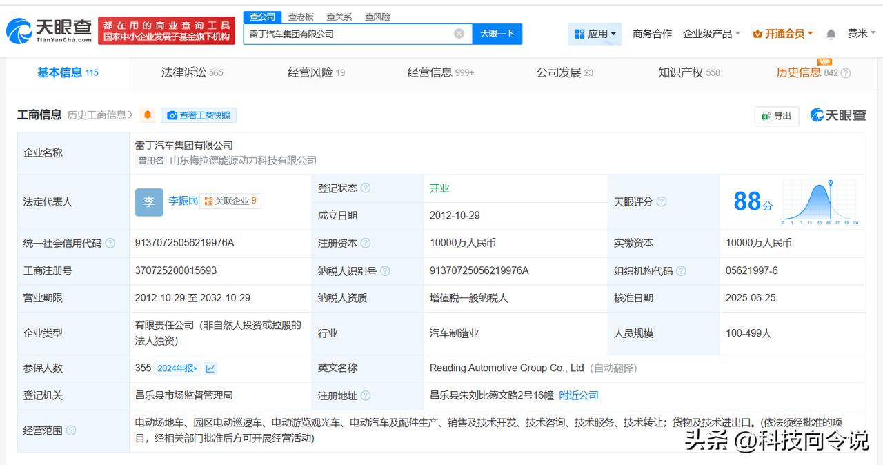Clear search box with X icon
Screen dimensions: 883x465
tap(459, 33)
